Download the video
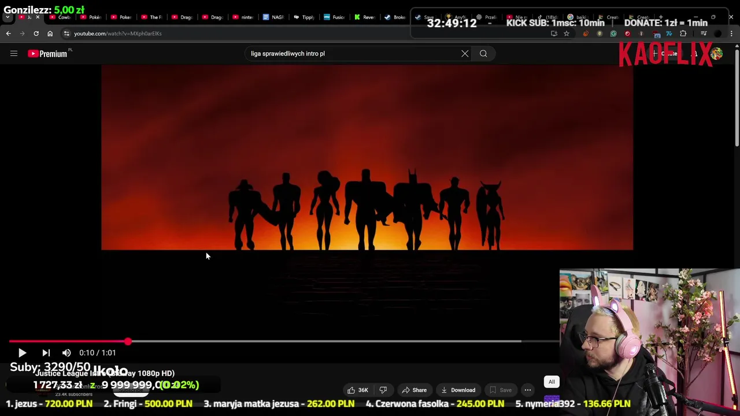 pyautogui.click(x=457, y=390)
